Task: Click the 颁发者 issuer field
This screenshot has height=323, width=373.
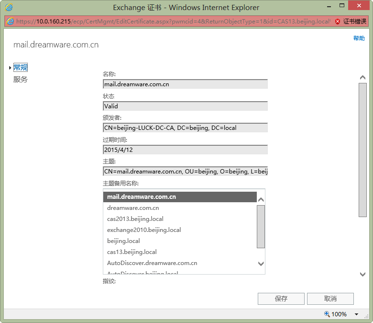Action: (186, 128)
